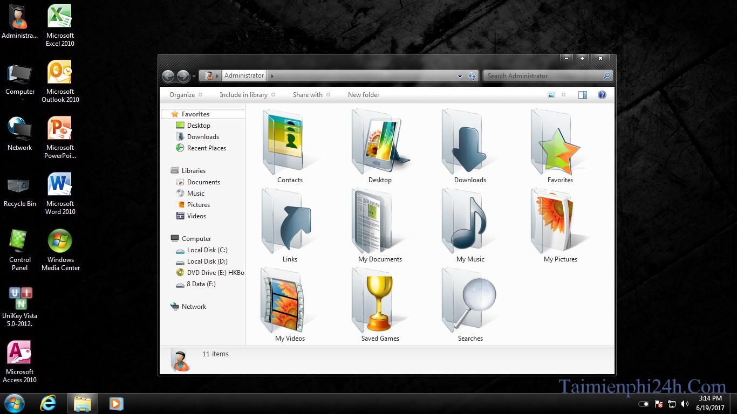Image resolution: width=737 pixels, height=414 pixels.
Task: Open Include in library dropdown
Action: pyautogui.click(x=247, y=95)
